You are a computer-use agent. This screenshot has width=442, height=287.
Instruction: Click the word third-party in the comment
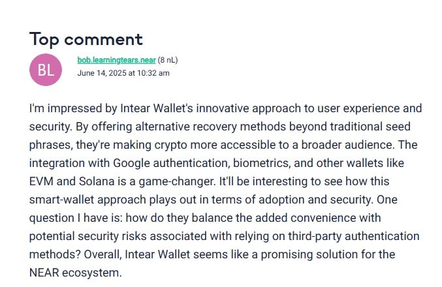[315, 236]
